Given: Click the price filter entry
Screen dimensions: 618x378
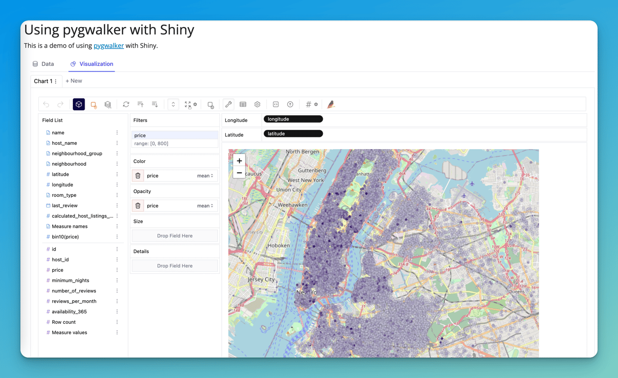Looking at the screenshot, I should (175, 139).
